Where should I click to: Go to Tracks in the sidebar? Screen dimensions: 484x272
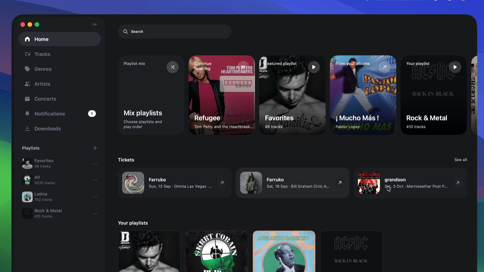tap(59, 54)
